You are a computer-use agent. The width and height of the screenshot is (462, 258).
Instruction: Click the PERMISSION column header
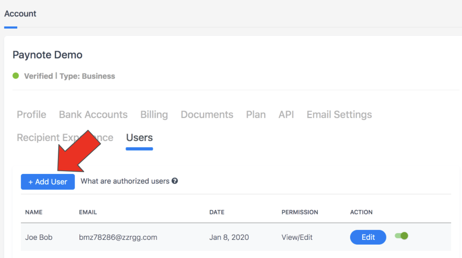(300, 212)
